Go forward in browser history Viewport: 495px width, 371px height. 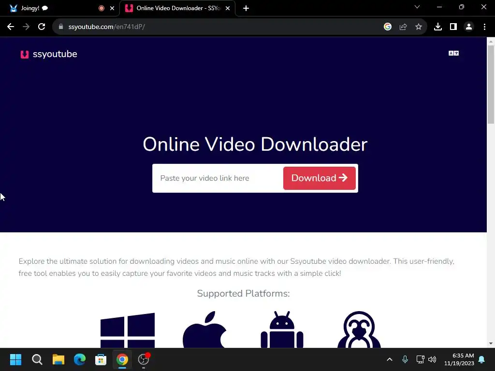coord(26,27)
